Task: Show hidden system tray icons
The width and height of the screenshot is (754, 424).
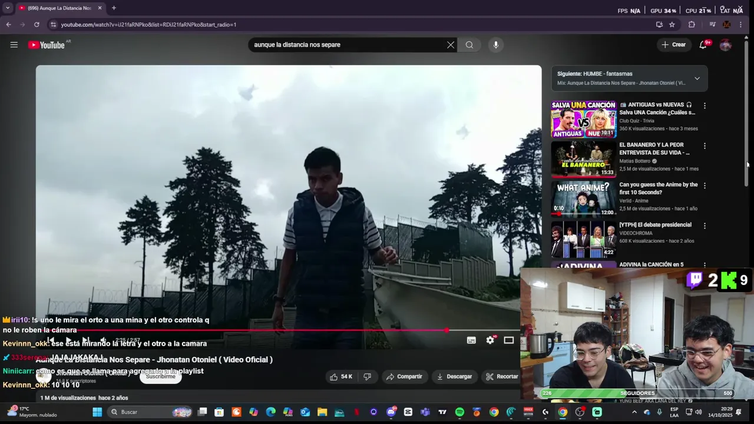Action: tap(634, 412)
